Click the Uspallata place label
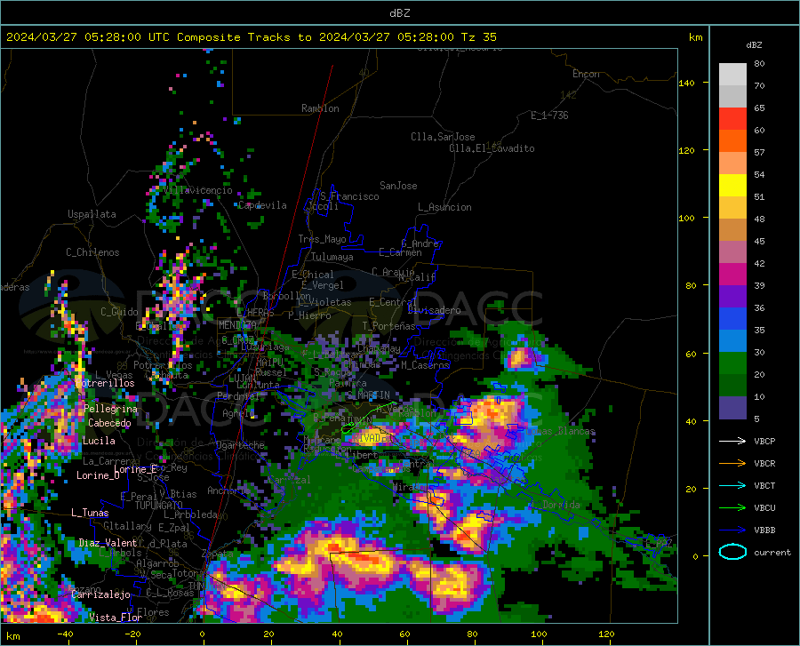 (x=92, y=214)
